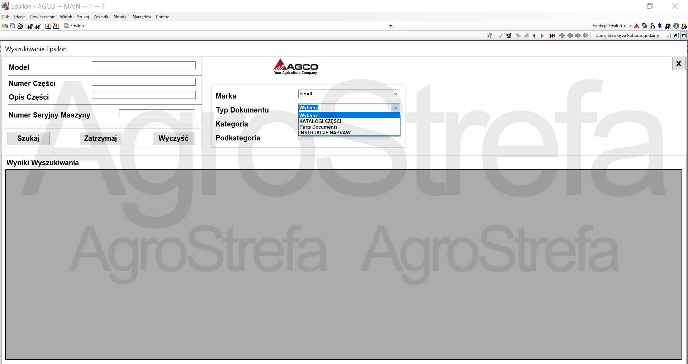Click the notes checklist icon

coord(489,35)
